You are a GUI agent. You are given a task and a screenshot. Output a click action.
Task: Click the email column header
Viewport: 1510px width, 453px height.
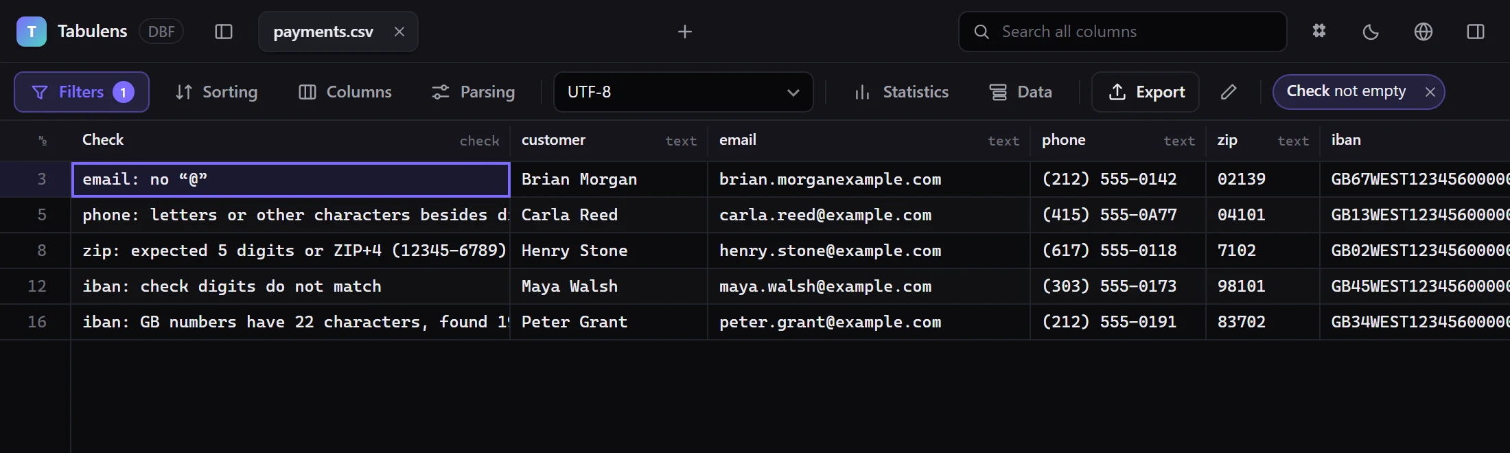click(x=869, y=141)
